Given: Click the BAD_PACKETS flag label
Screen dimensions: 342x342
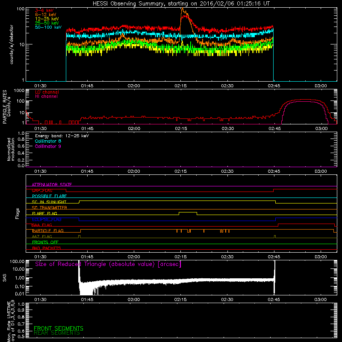Looking at the screenshot, I should tap(47, 248).
